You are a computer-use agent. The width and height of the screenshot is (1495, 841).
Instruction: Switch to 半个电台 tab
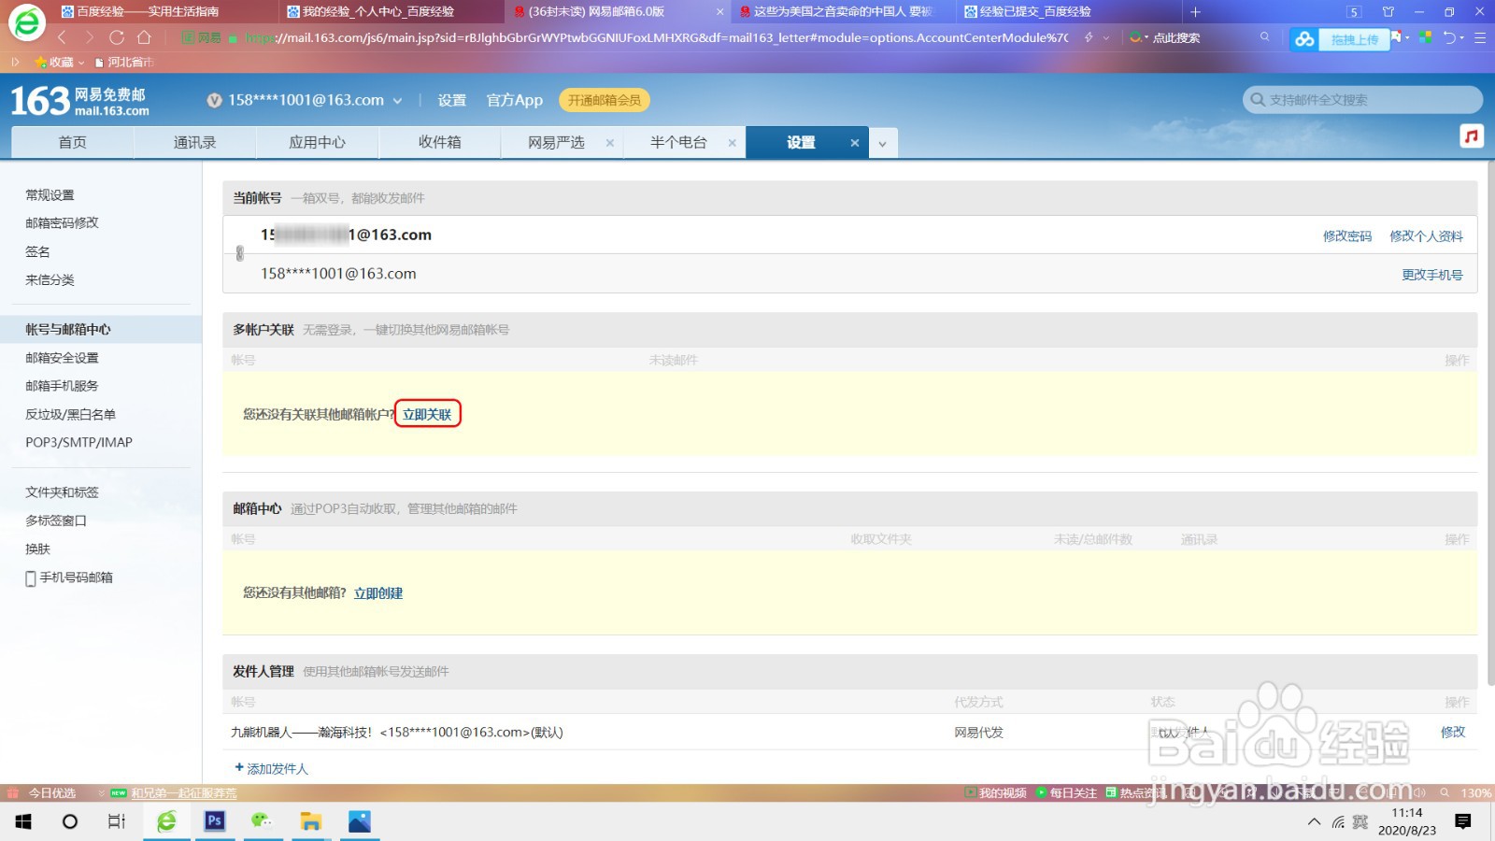678,142
